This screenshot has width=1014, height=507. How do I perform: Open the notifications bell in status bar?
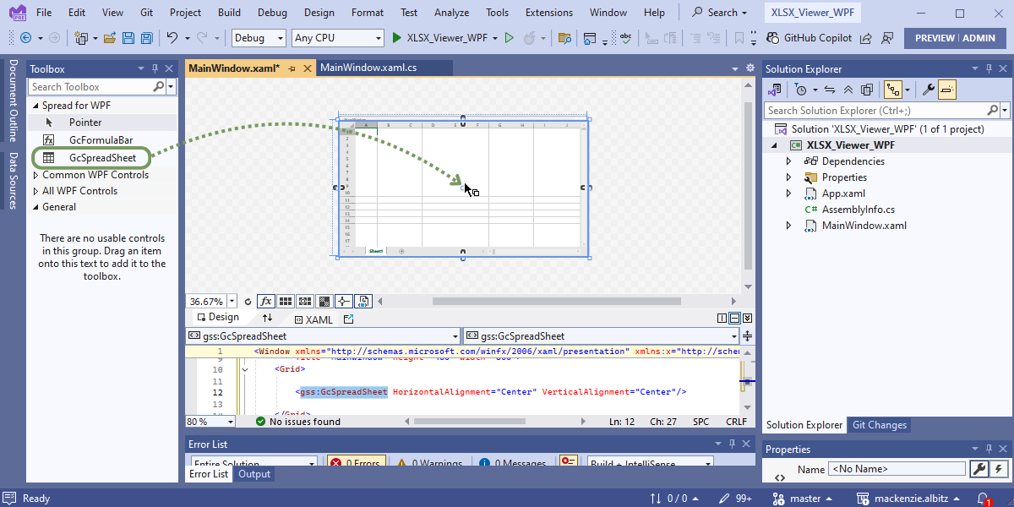coord(984,499)
